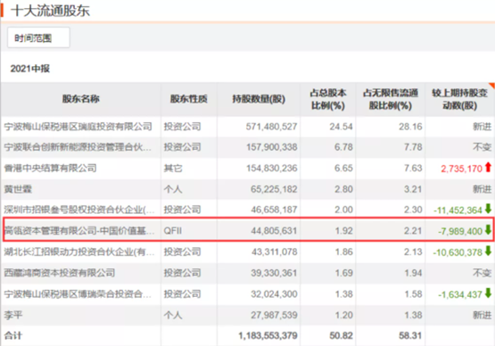Select 不变 status for 西藏鸿商资本投资
The width and height of the screenshot is (495, 346).
[482, 273]
